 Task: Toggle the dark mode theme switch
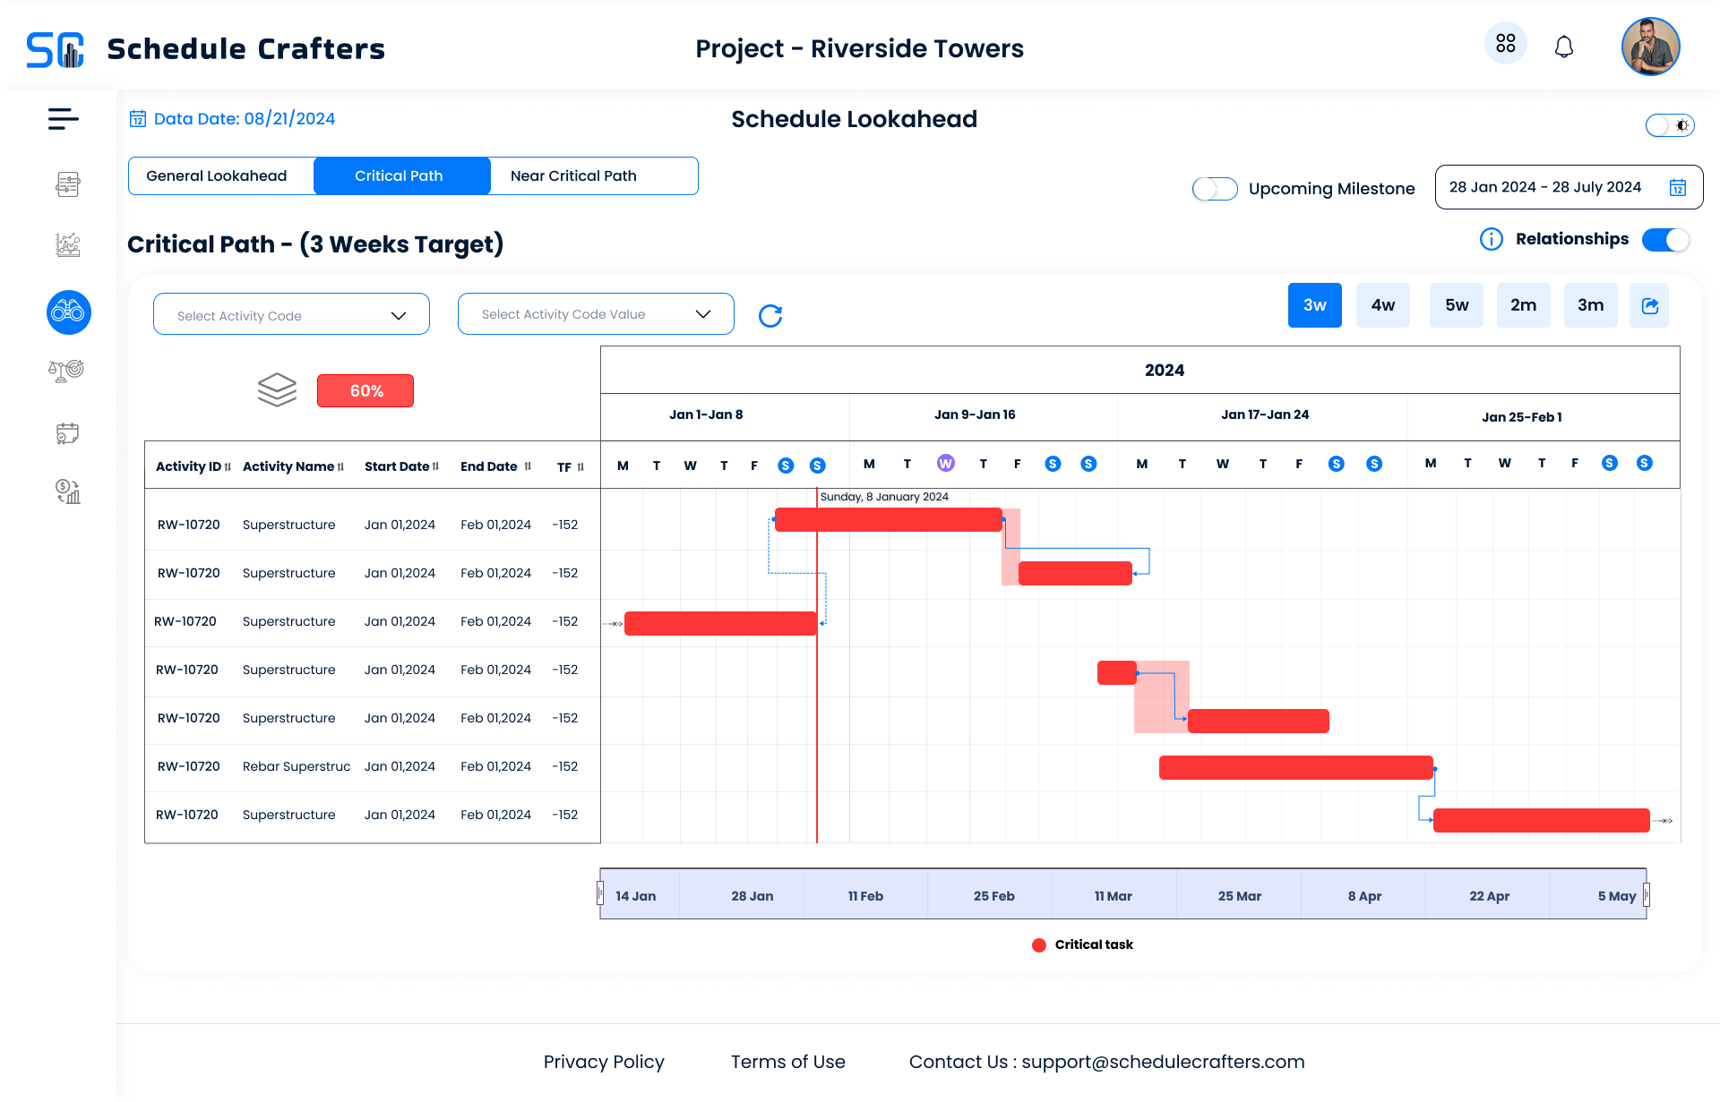pyautogui.click(x=1670, y=125)
